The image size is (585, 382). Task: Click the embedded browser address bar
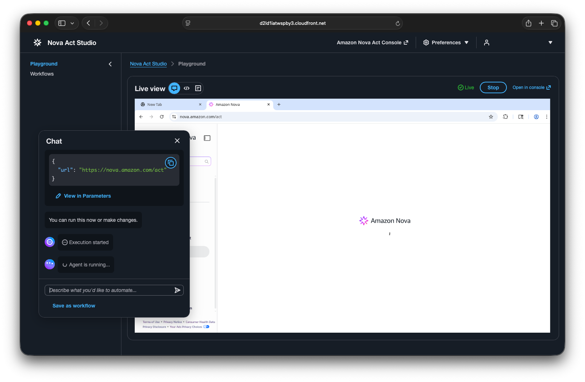click(x=333, y=117)
